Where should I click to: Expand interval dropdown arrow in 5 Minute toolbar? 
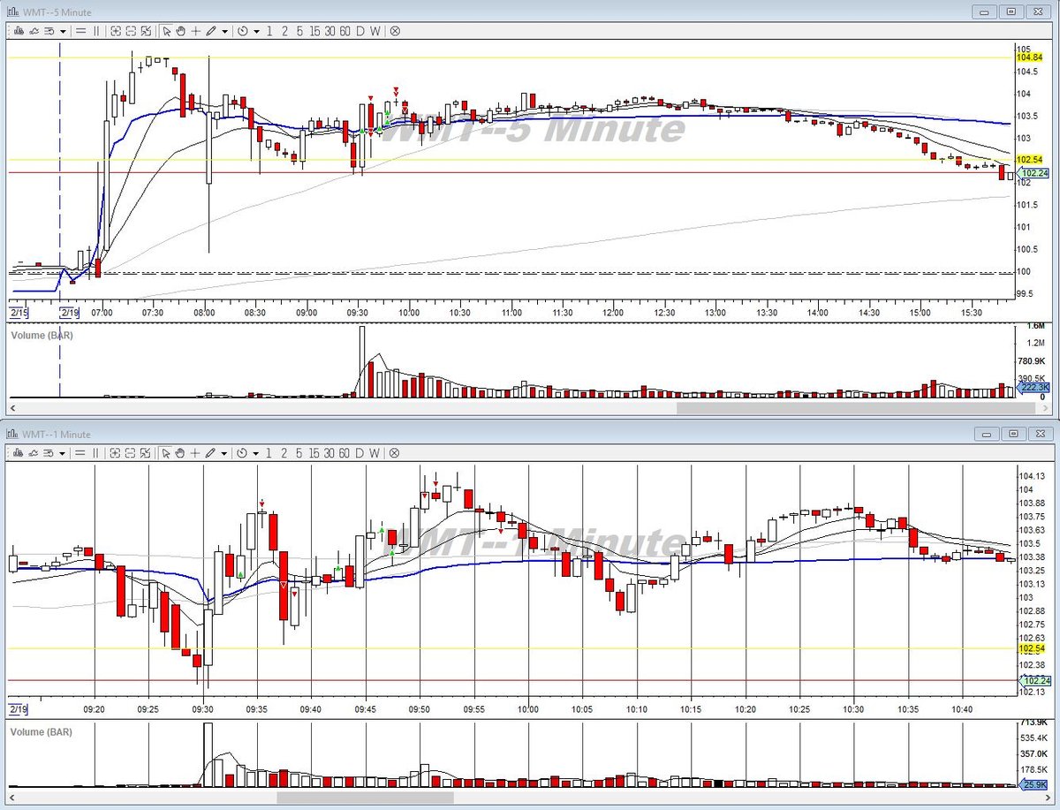[256, 31]
